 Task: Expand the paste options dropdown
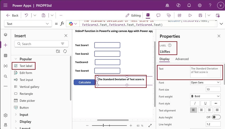tap(52, 15)
